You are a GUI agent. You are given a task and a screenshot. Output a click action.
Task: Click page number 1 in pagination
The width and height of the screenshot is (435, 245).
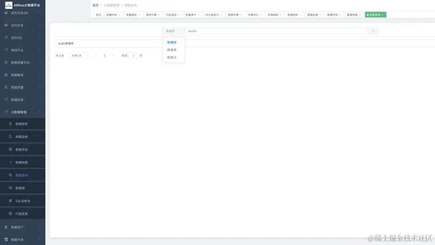pyautogui.click(x=104, y=55)
